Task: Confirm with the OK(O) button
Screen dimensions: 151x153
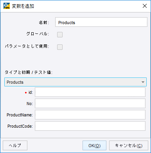Action: pyautogui.click(x=94, y=146)
